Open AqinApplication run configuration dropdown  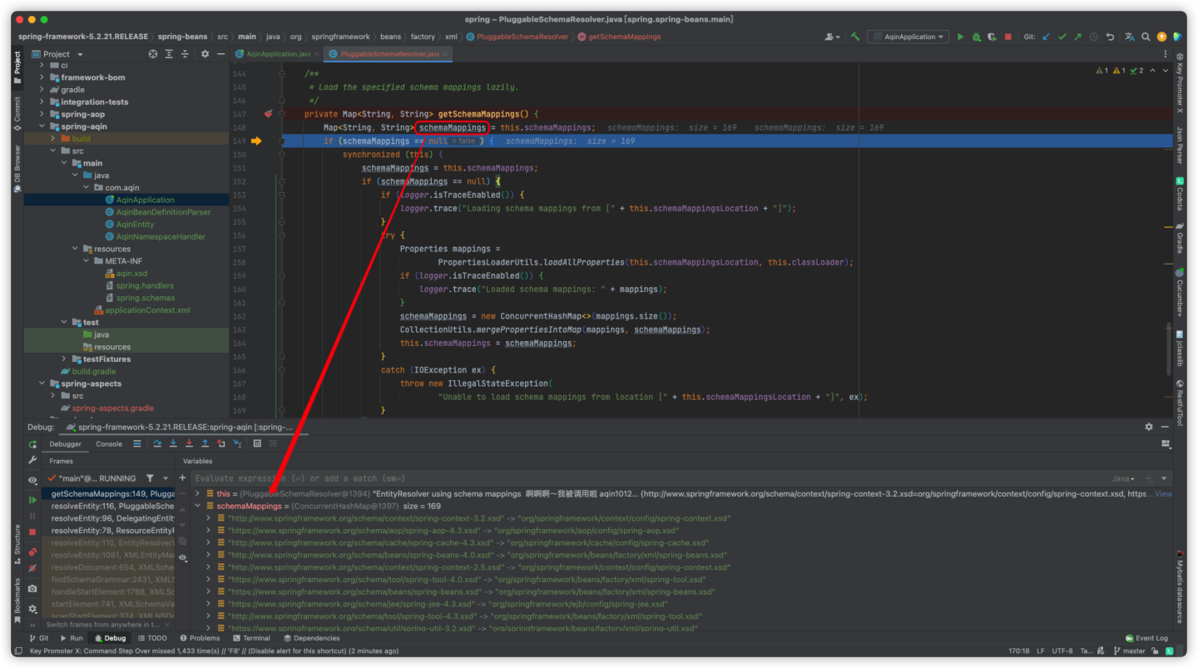908,37
